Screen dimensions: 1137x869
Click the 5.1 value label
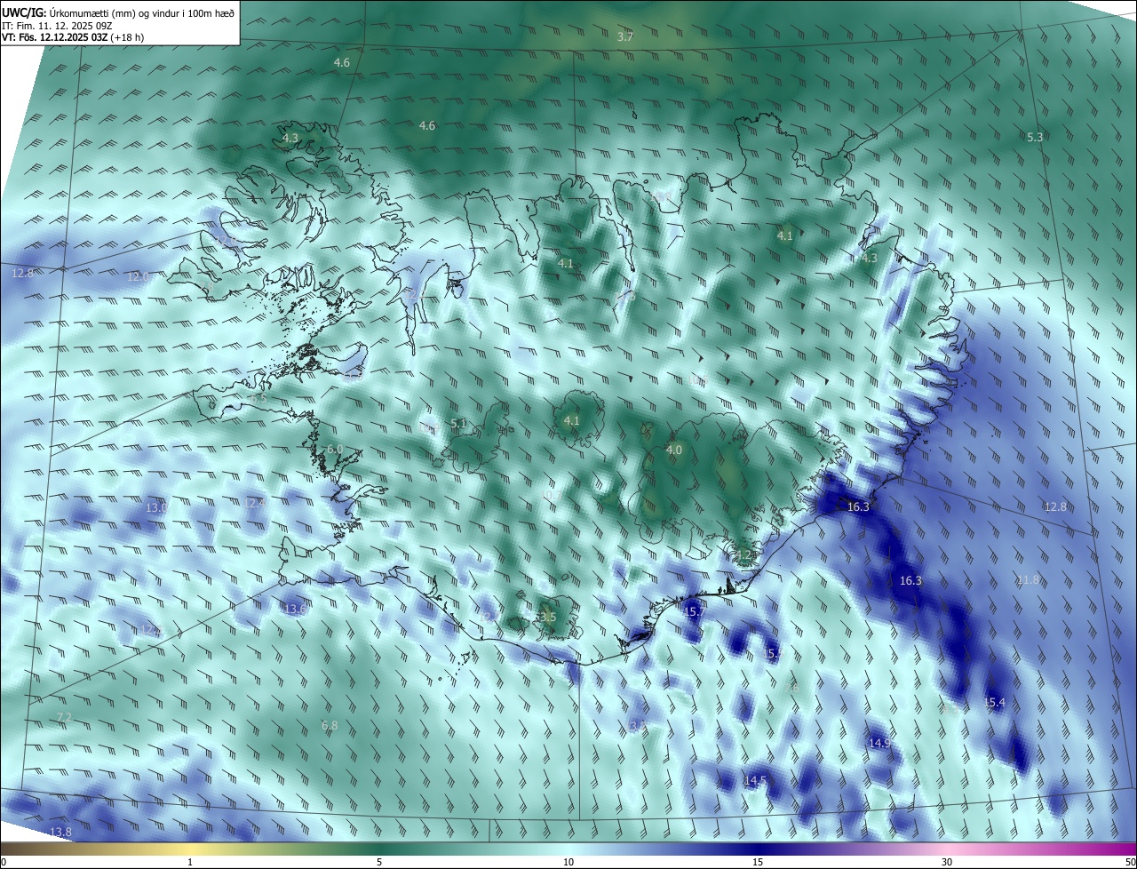(458, 424)
